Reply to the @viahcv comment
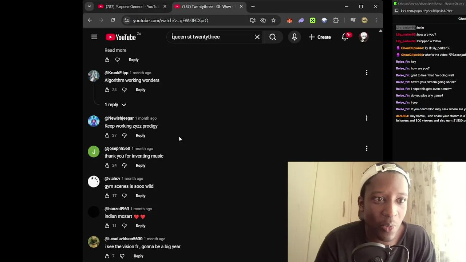466x262 pixels. [141, 196]
